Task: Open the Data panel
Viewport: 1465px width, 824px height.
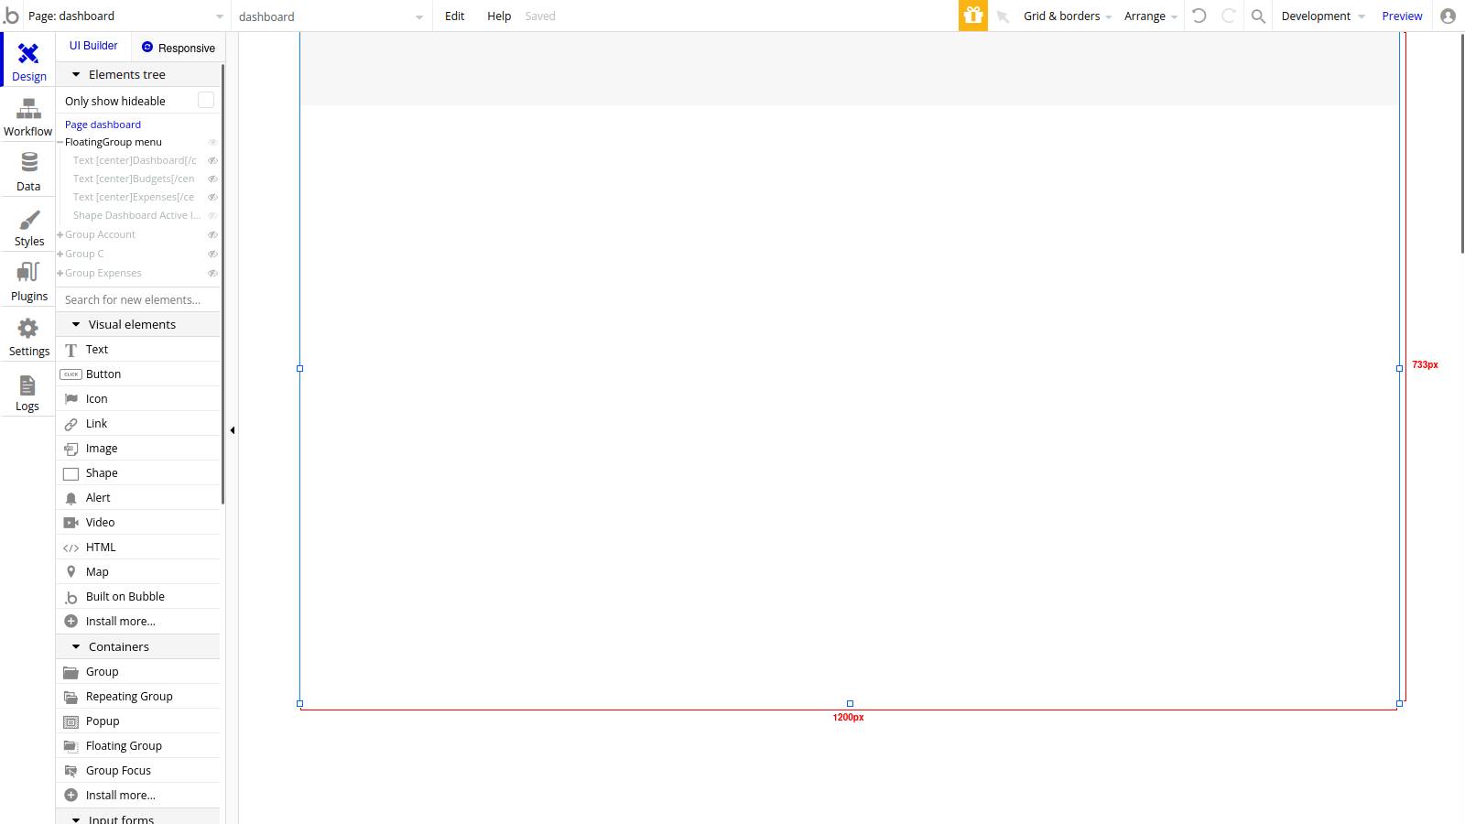Action: 27,170
